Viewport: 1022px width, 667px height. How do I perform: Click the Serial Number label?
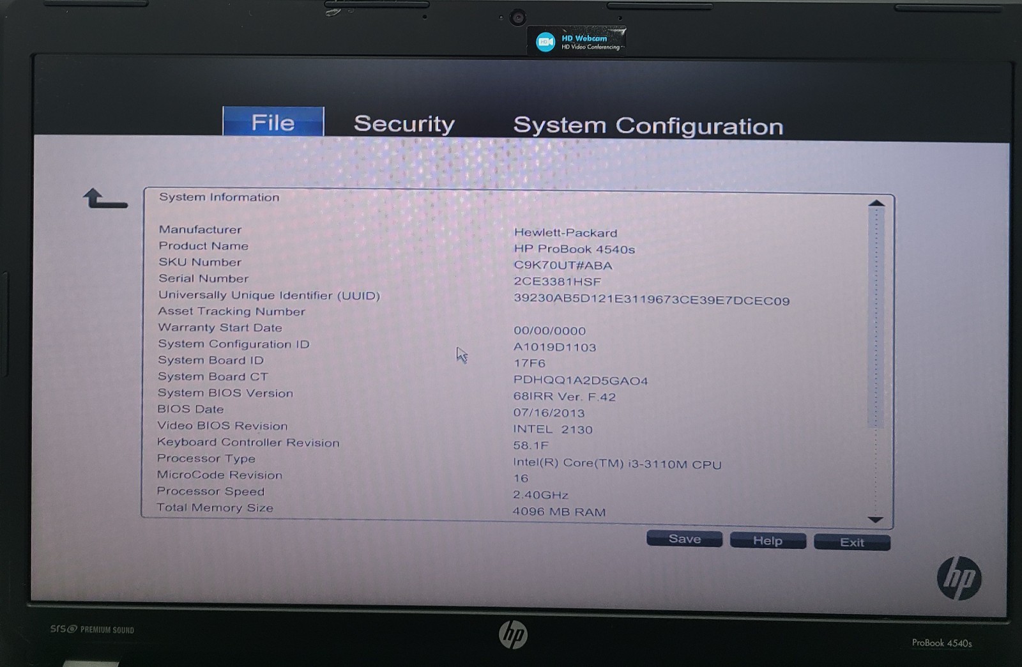[x=204, y=279]
